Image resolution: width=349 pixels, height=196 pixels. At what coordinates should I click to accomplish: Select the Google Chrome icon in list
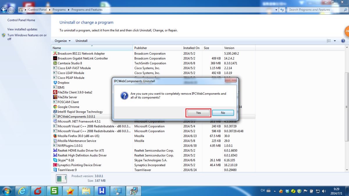pyautogui.click(x=55, y=107)
